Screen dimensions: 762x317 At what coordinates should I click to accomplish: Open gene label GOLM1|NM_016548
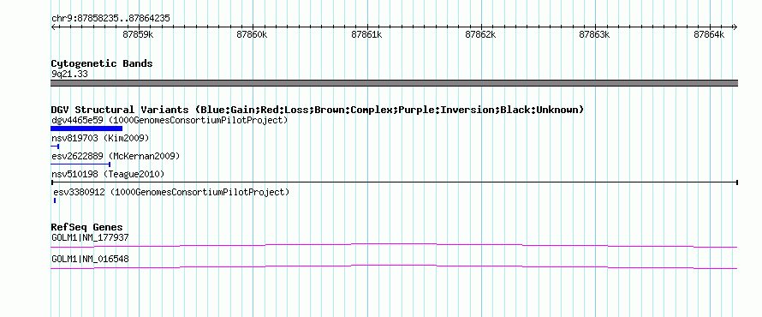90,259
